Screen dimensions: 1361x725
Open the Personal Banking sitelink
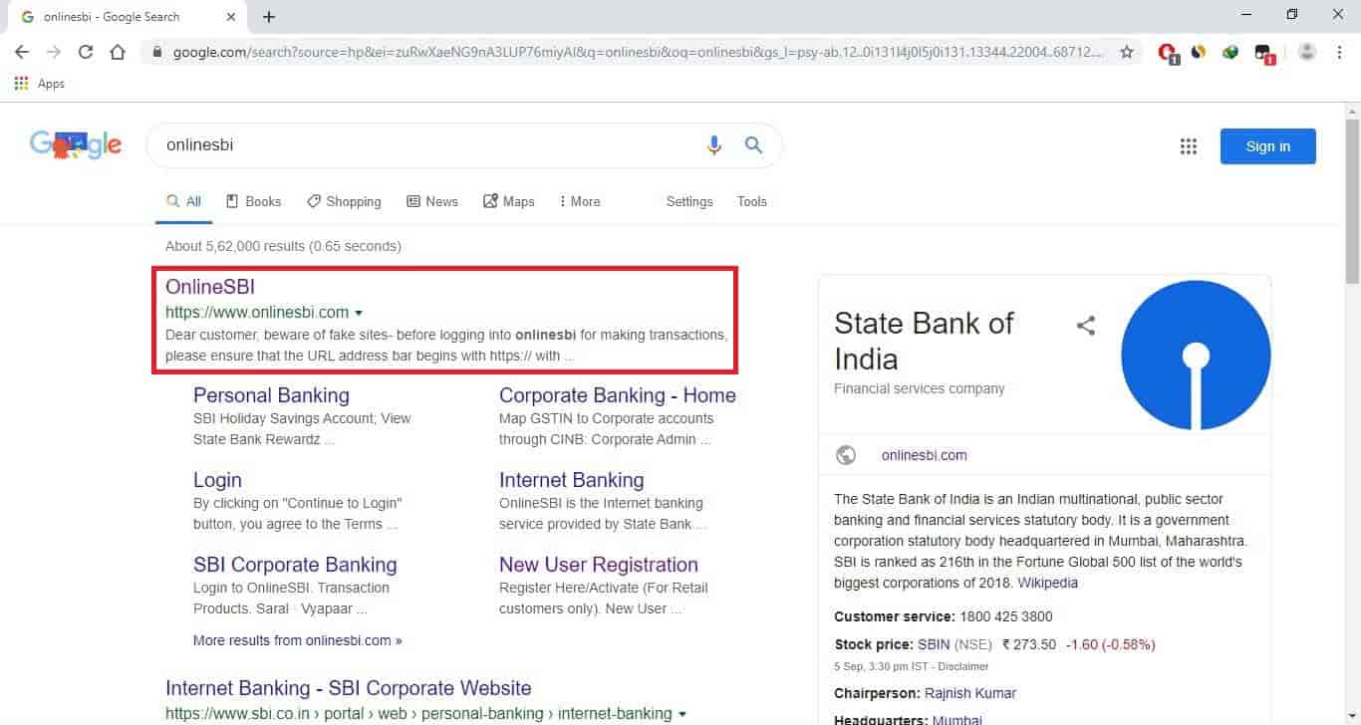[271, 395]
